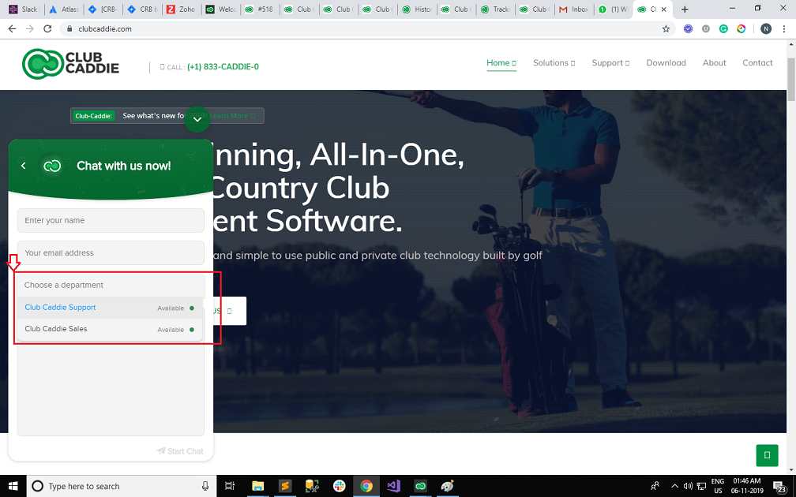Image resolution: width=796 pixels, height=497 pixels.
Task: Switch to the Gmail Inbox tab
Action: click(575, 9)
